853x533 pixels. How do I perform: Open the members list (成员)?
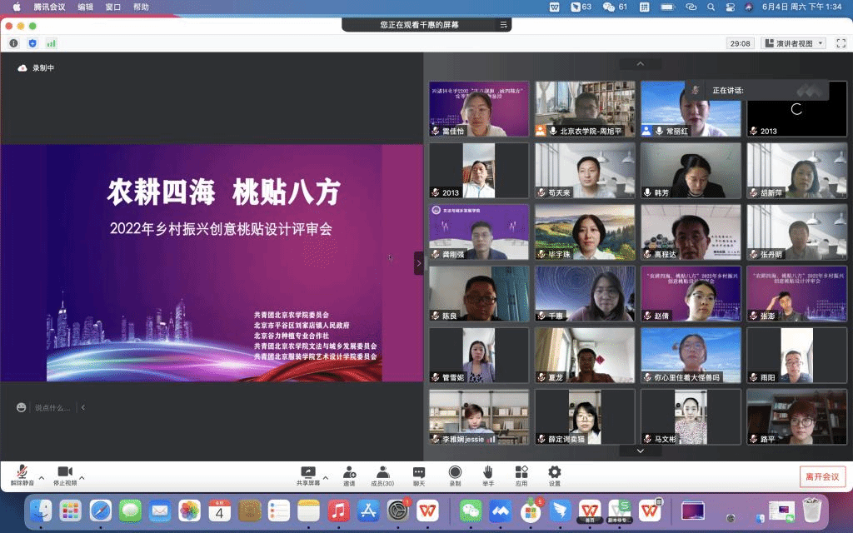[x=382, y=472]
